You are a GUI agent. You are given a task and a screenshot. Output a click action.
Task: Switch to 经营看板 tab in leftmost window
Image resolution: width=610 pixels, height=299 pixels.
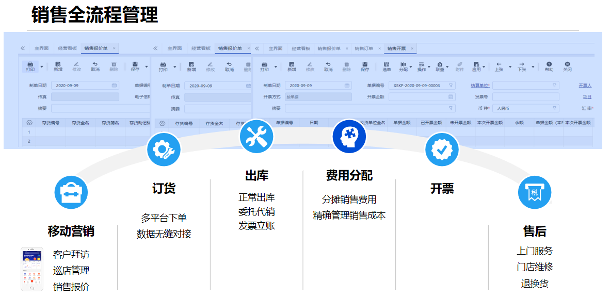[x=66, y=48]
